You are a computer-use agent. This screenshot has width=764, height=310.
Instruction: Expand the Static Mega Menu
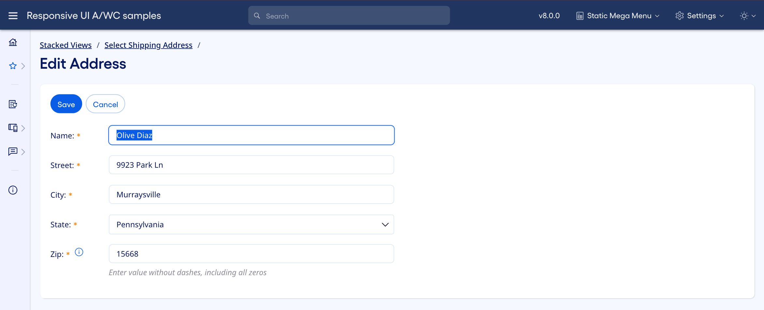pyautogui.click(x=618, y=16)
